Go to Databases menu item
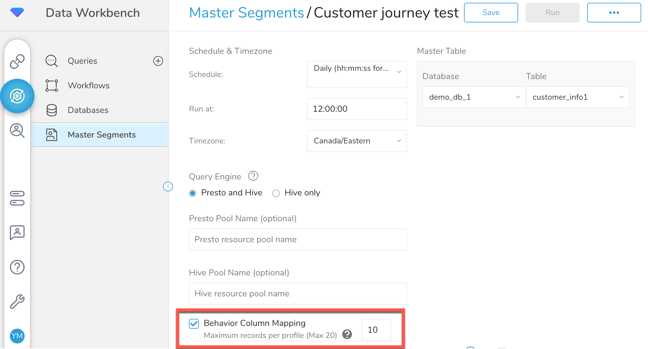Image resolution: width=648 pixels, height=349 pixels. coord(88,110)
